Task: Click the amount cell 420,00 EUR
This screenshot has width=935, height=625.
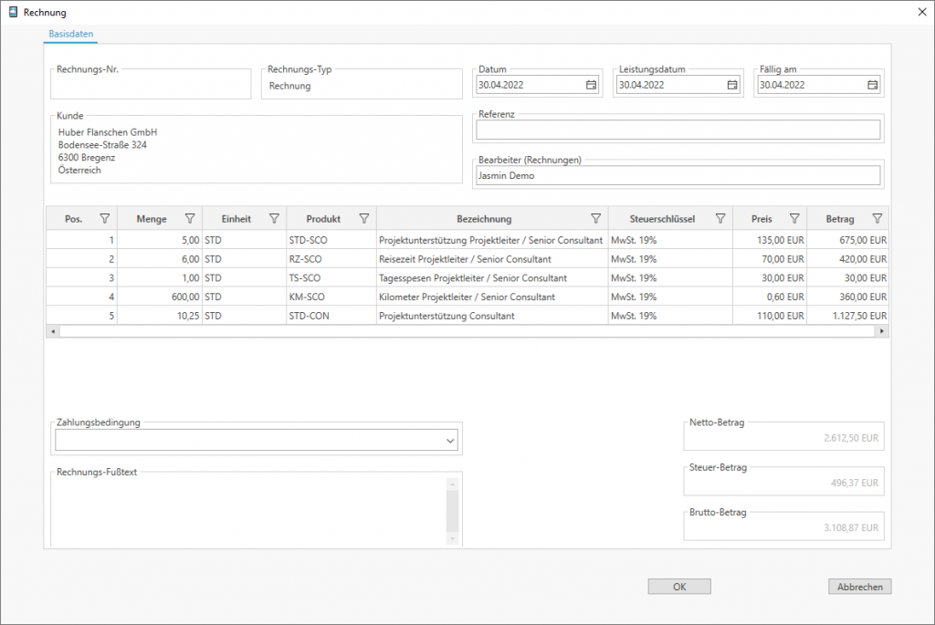Action: pos(848,259)
